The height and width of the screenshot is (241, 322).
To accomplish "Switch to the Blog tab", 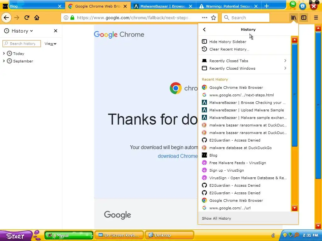I will [x=32, y=6].
